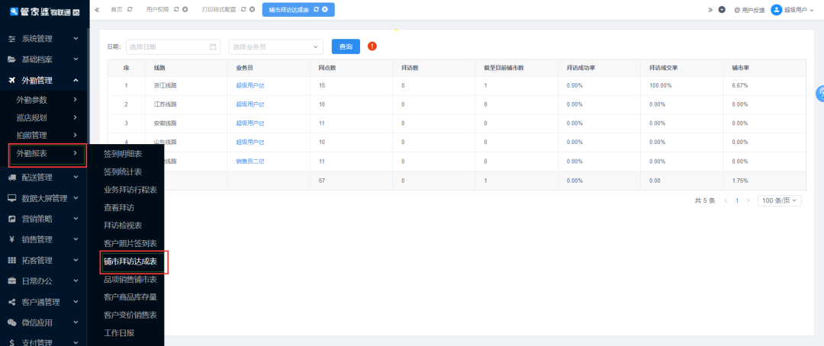Image resolution: width=824 pixels, height=346 pixels.
Task: Collapse the 外勤管理 sidebar section
Action: click(x=43, y=80)
